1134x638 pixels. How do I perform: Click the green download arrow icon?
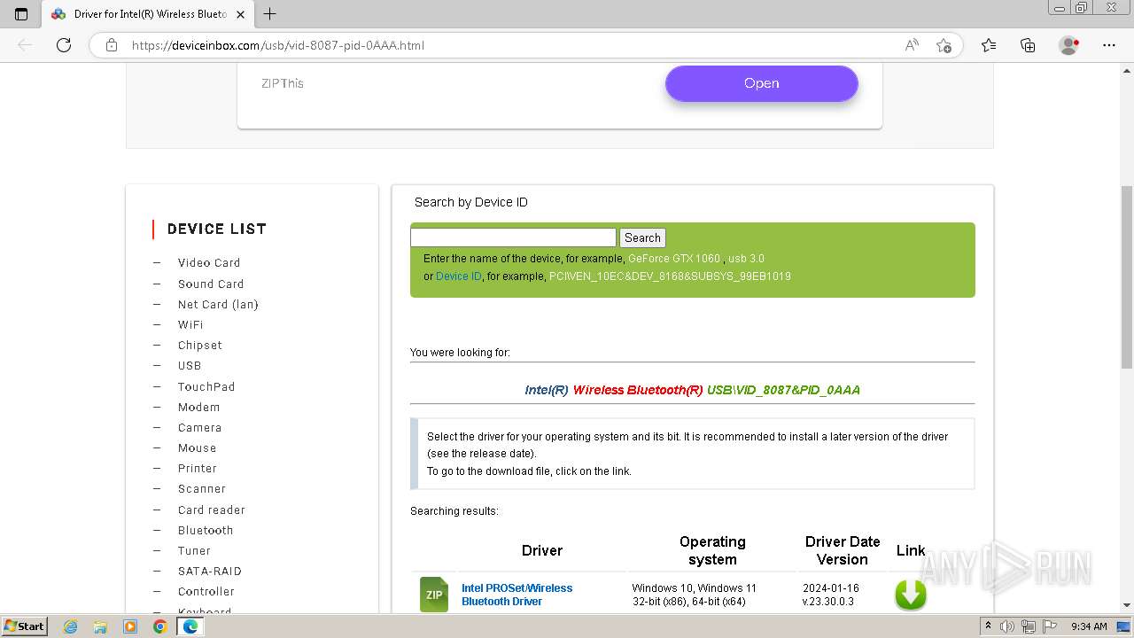pos(911,595)
